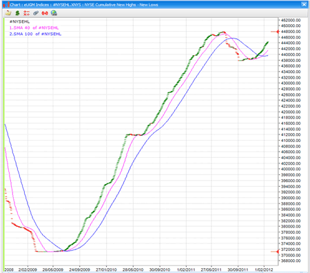The image size is (310, 273).
Task: Click the green dollar sign icon
Action: (x=17, y=13)
